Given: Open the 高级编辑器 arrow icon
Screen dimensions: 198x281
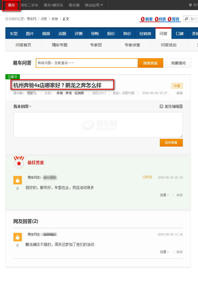Looking at the screenshot, I should click(161, 106).
